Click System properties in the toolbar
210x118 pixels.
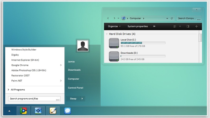point(138,26)
